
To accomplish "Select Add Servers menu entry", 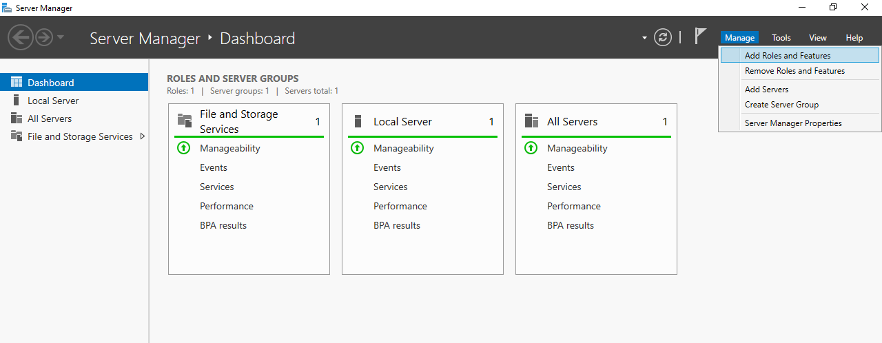I will [800, 90].
